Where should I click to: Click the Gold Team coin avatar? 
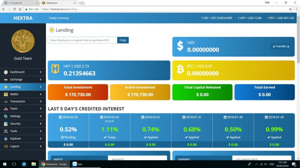coord(23,41)
